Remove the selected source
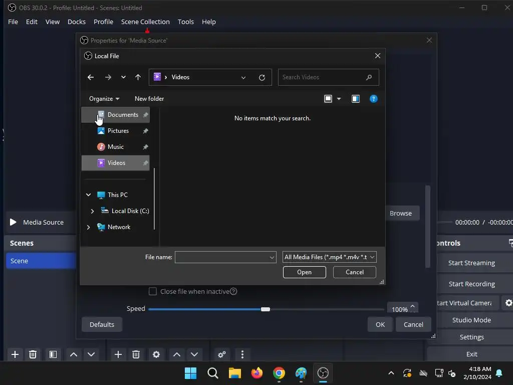 (x=136, y=354)
